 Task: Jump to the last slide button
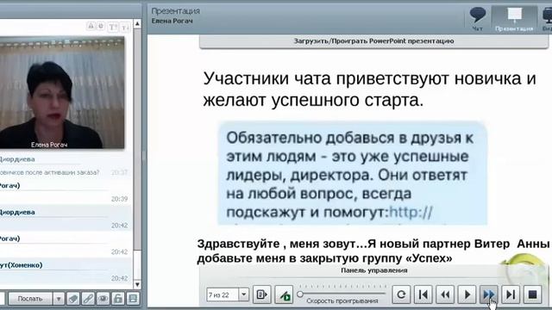(511, 294)
